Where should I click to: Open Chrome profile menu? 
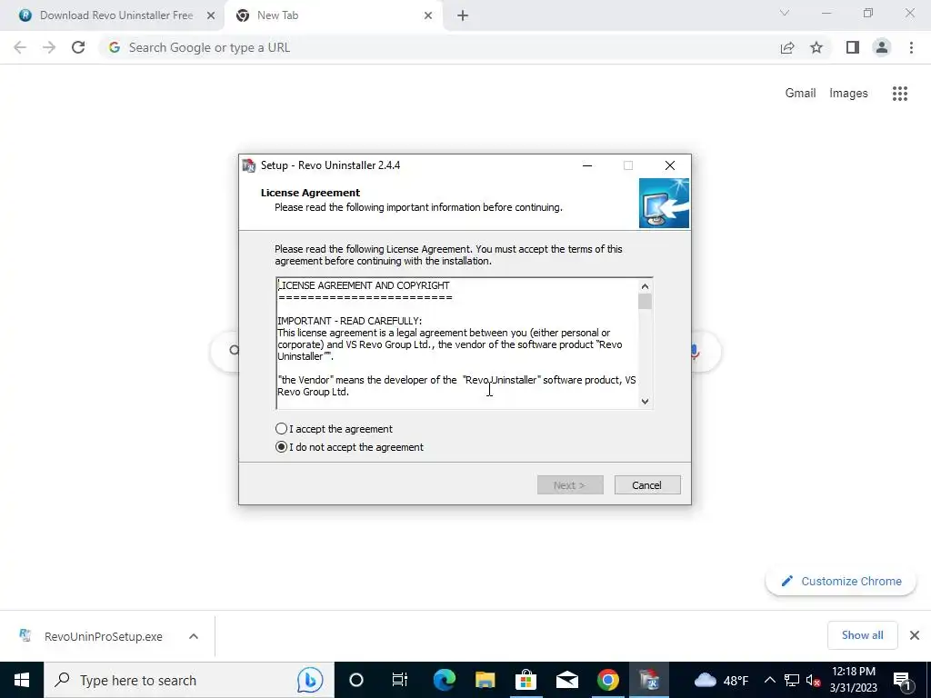point(882,47)
